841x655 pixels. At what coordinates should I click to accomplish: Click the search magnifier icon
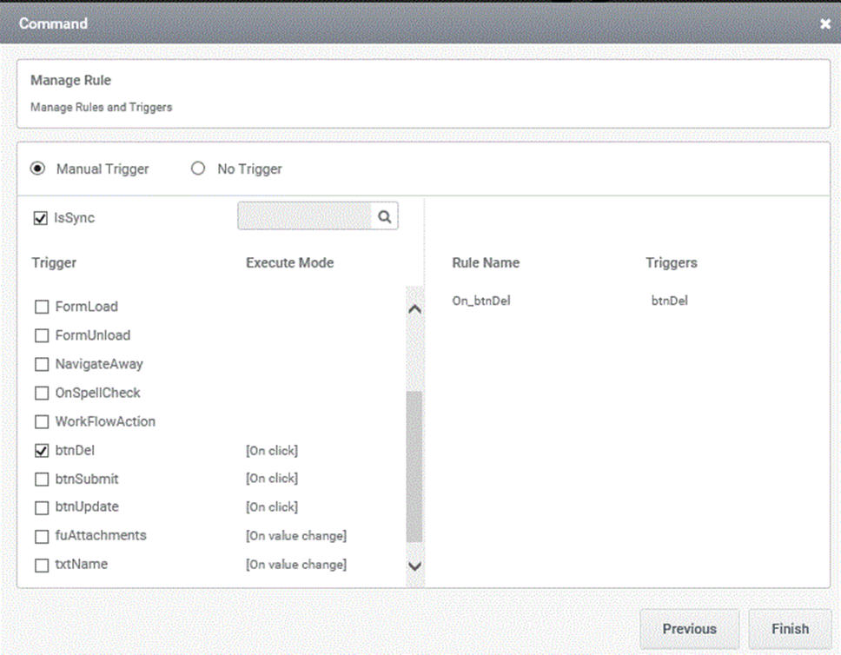(385, 216)
